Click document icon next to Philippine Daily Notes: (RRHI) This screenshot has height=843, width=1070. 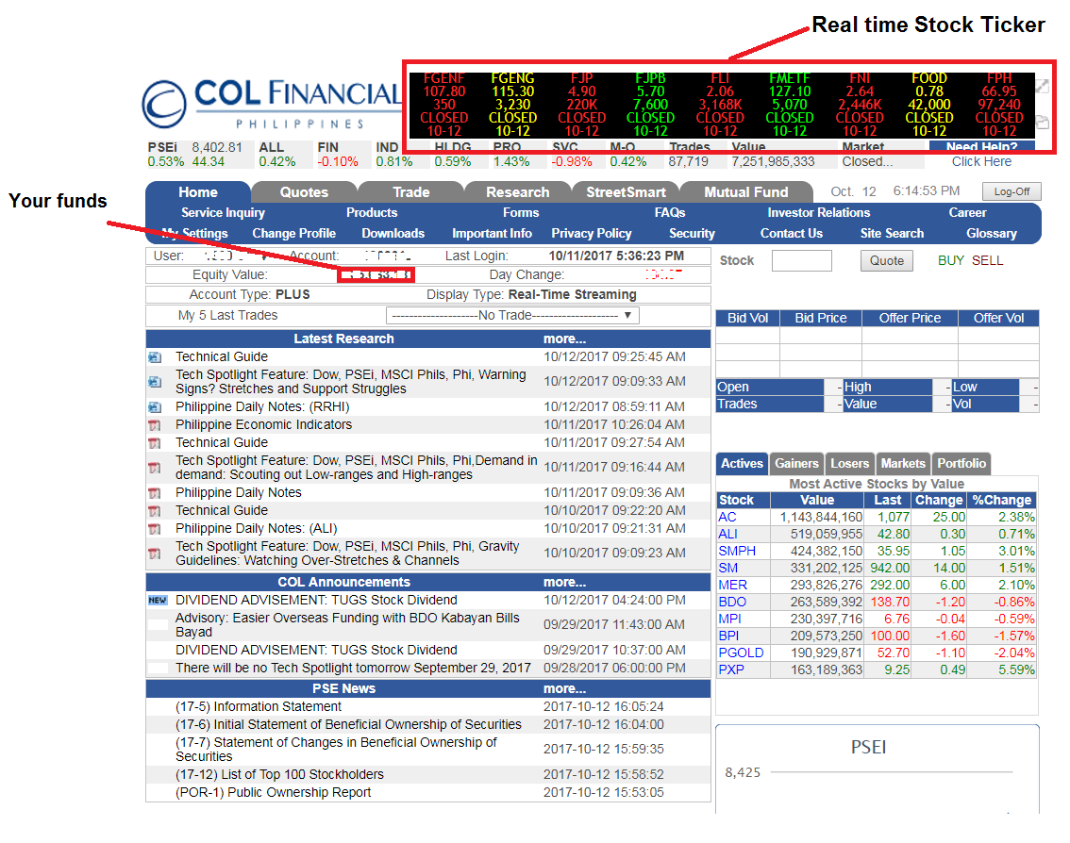(155, 407)
